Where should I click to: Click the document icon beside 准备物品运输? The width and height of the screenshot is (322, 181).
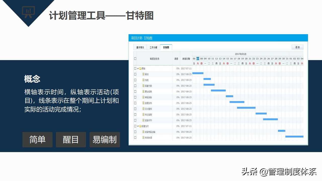pyautogui.click(x=143, y=132)
